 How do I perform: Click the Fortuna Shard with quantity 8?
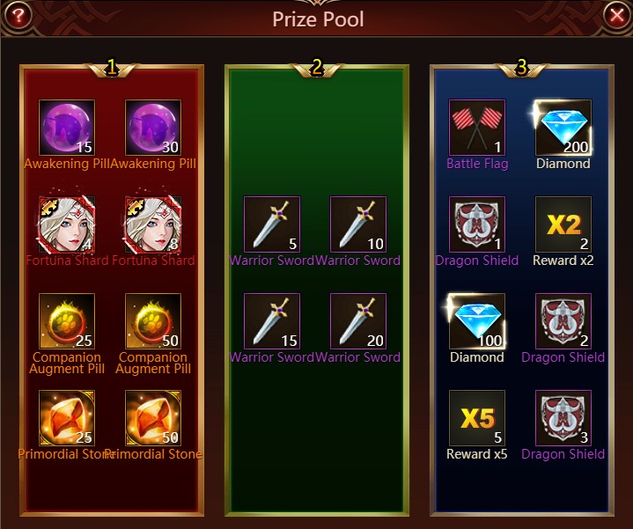(x=153, y=224)
